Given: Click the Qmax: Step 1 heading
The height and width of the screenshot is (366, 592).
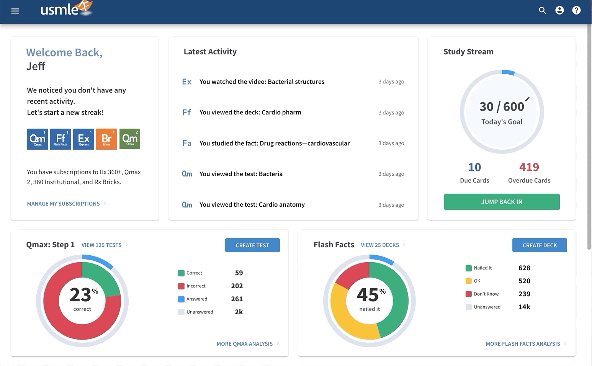Looking at the screenshot, I should pyautogui.click(x=50, y=245).
